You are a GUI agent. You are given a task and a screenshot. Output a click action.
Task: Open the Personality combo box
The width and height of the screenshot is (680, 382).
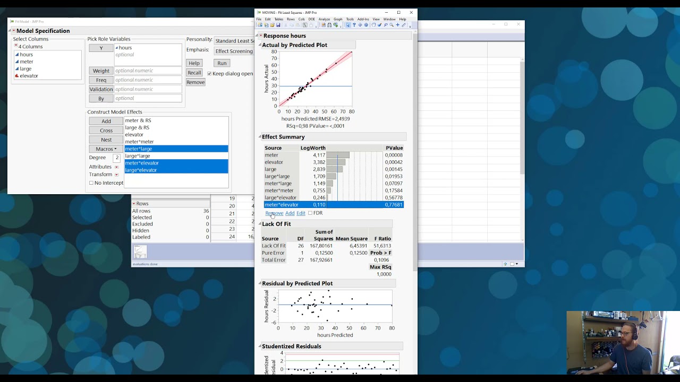tap(234, 41)
